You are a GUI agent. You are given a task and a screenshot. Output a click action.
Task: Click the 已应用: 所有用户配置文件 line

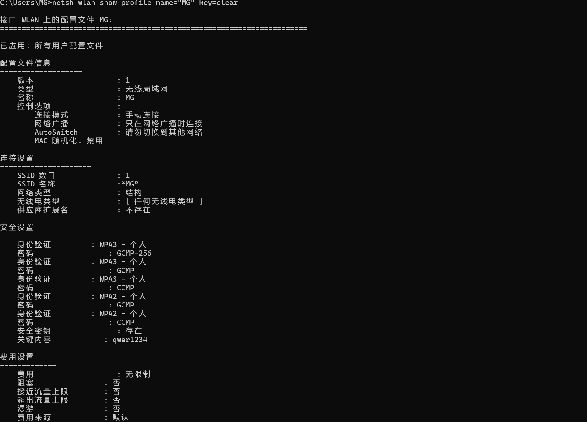click(x=51, y=46)
